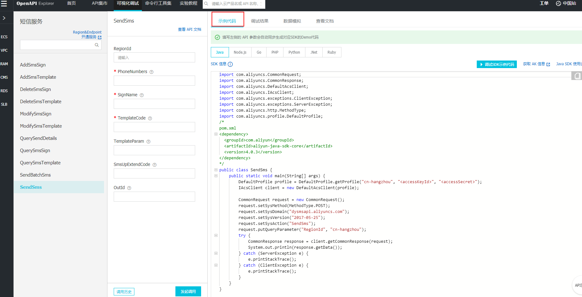
Task: Show help for SignName parameter
Action: tap(142, 95)
